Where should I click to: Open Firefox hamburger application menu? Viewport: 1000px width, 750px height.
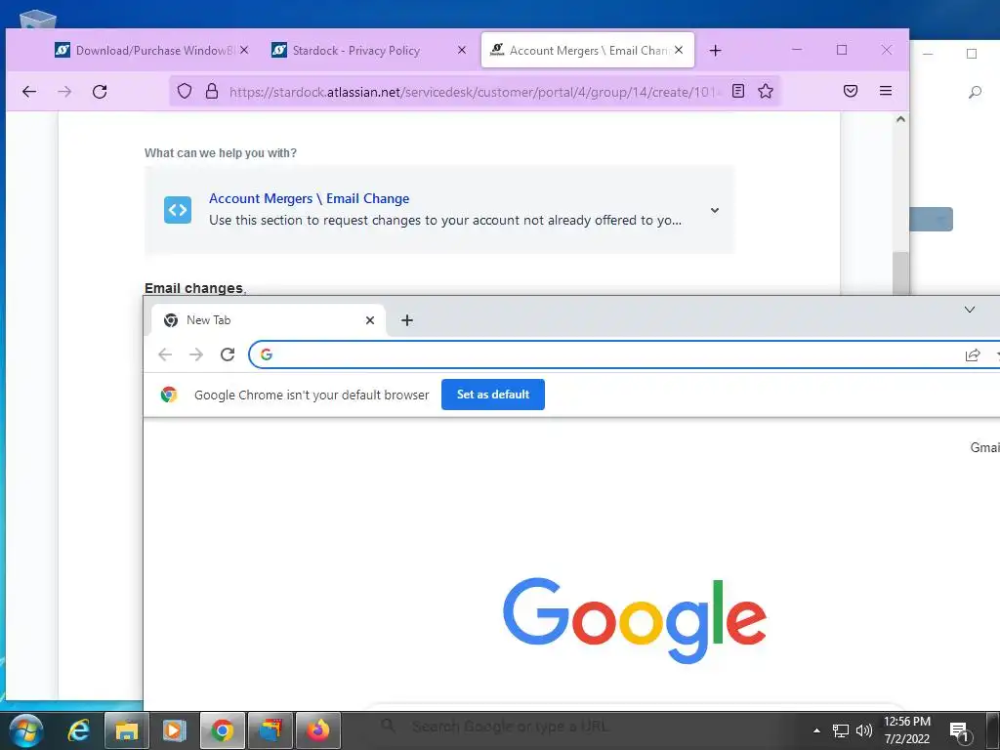(885, 91)
